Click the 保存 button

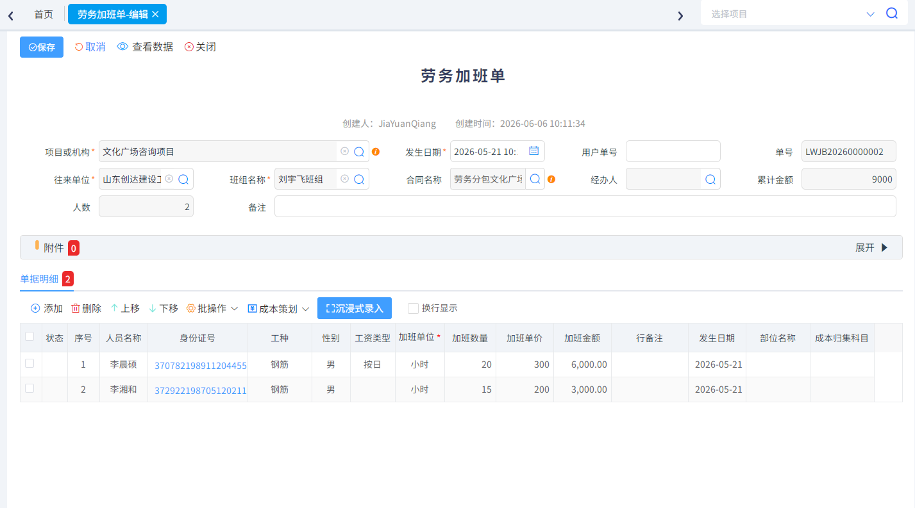tap(42, 47)
